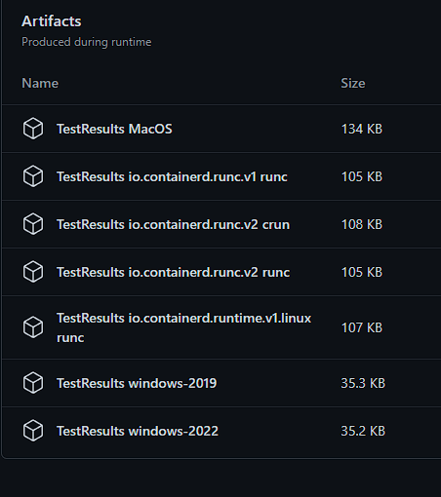Click the package icon beside TestResults windows-2019
Image resolution: width=441 pixels, height=497 pixels.
(33, 383)
